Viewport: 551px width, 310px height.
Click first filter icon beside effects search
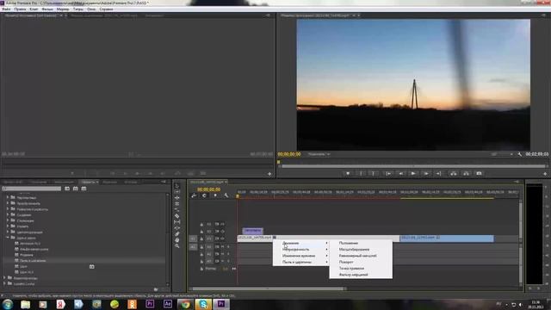click(x=67, y=189)
